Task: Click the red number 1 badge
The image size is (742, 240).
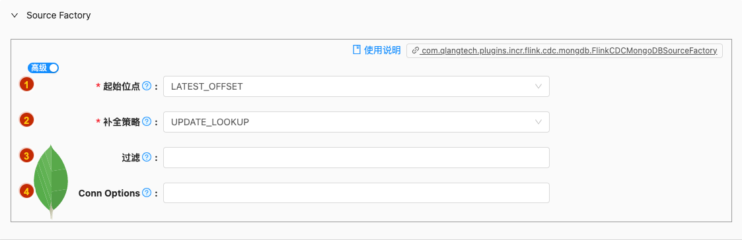Action: [x=26, y=84]
